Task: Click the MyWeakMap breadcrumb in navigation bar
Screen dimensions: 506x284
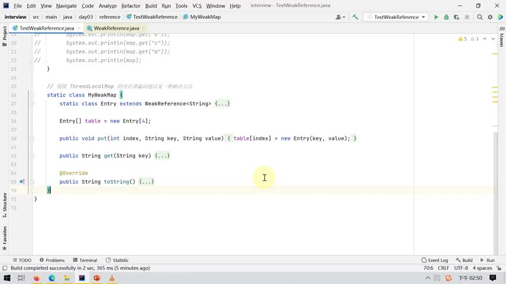Action: coord(202,17)
